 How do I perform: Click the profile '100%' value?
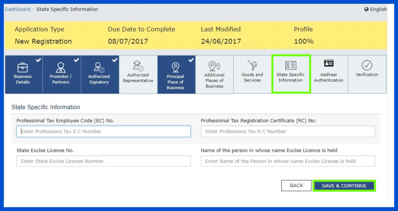(x=304, y=41)
